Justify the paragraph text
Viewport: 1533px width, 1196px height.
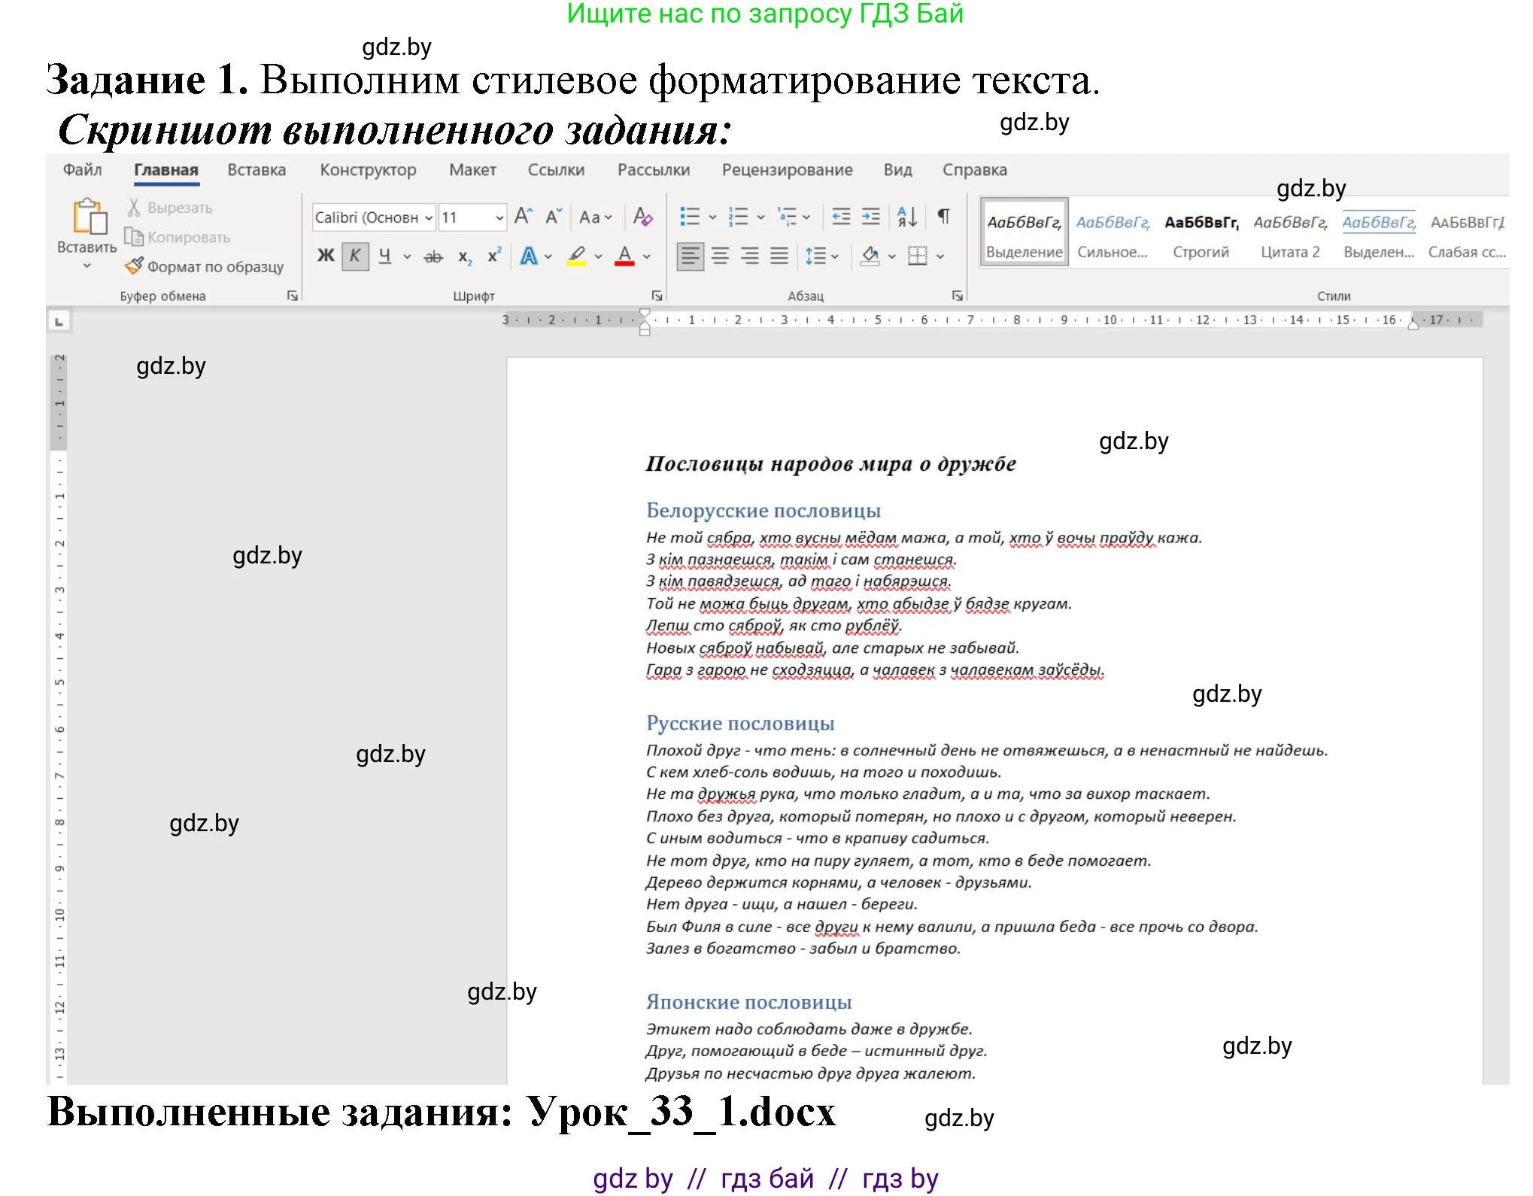pyautogui.click(x=779, y=257)
